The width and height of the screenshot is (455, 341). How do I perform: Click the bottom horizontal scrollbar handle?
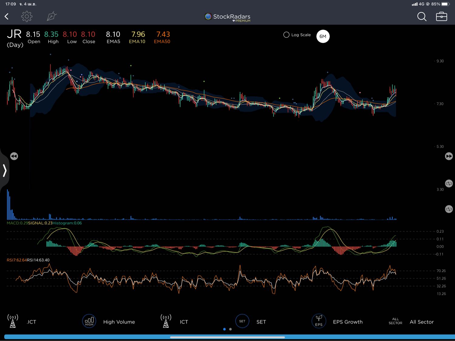(227, 337)
